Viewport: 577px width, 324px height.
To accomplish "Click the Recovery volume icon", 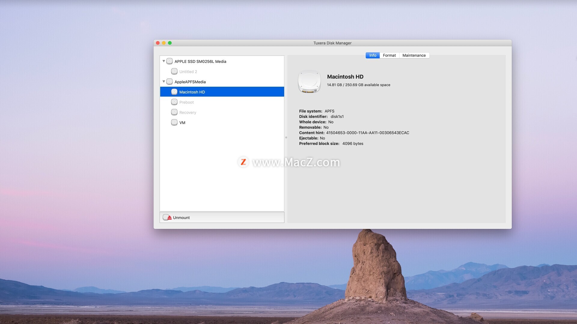I will [x=174, y=112].
